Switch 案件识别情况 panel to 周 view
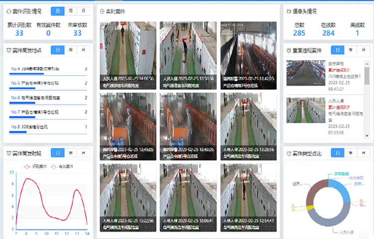This screenshot has height=239, width=374. point(71,10)
